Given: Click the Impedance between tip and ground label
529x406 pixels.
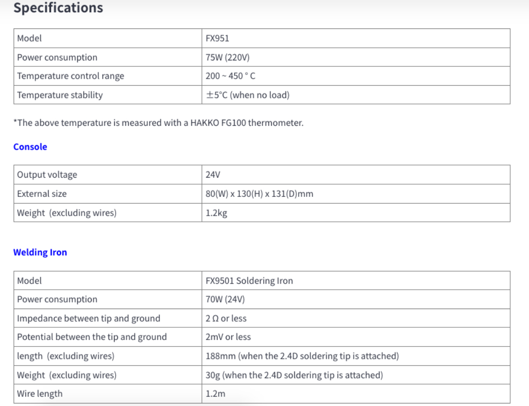Looking at the screenshot, I should coord(89,318).
